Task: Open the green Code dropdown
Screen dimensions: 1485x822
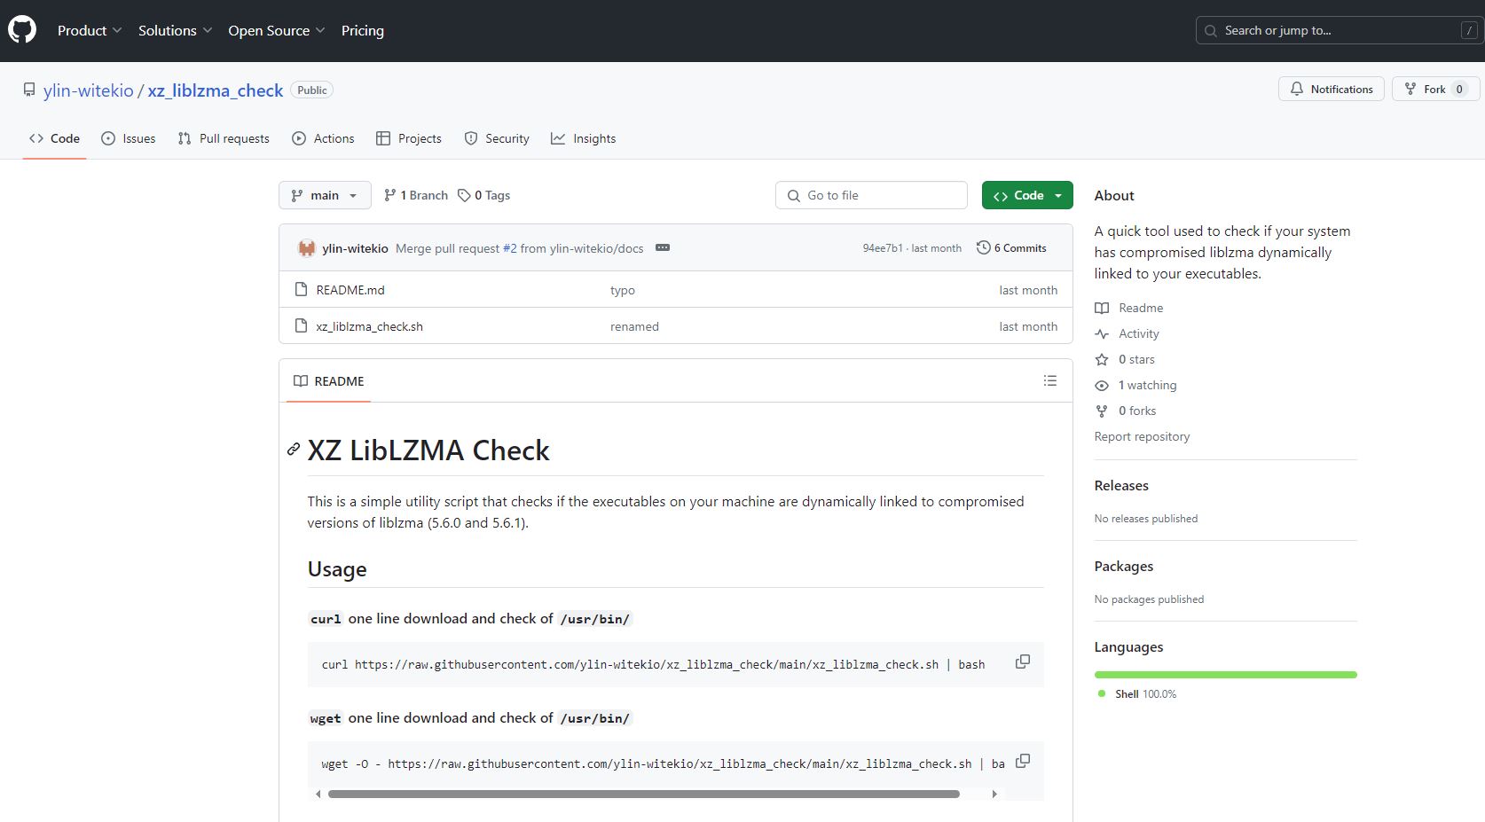Action: pos(1026,195)
